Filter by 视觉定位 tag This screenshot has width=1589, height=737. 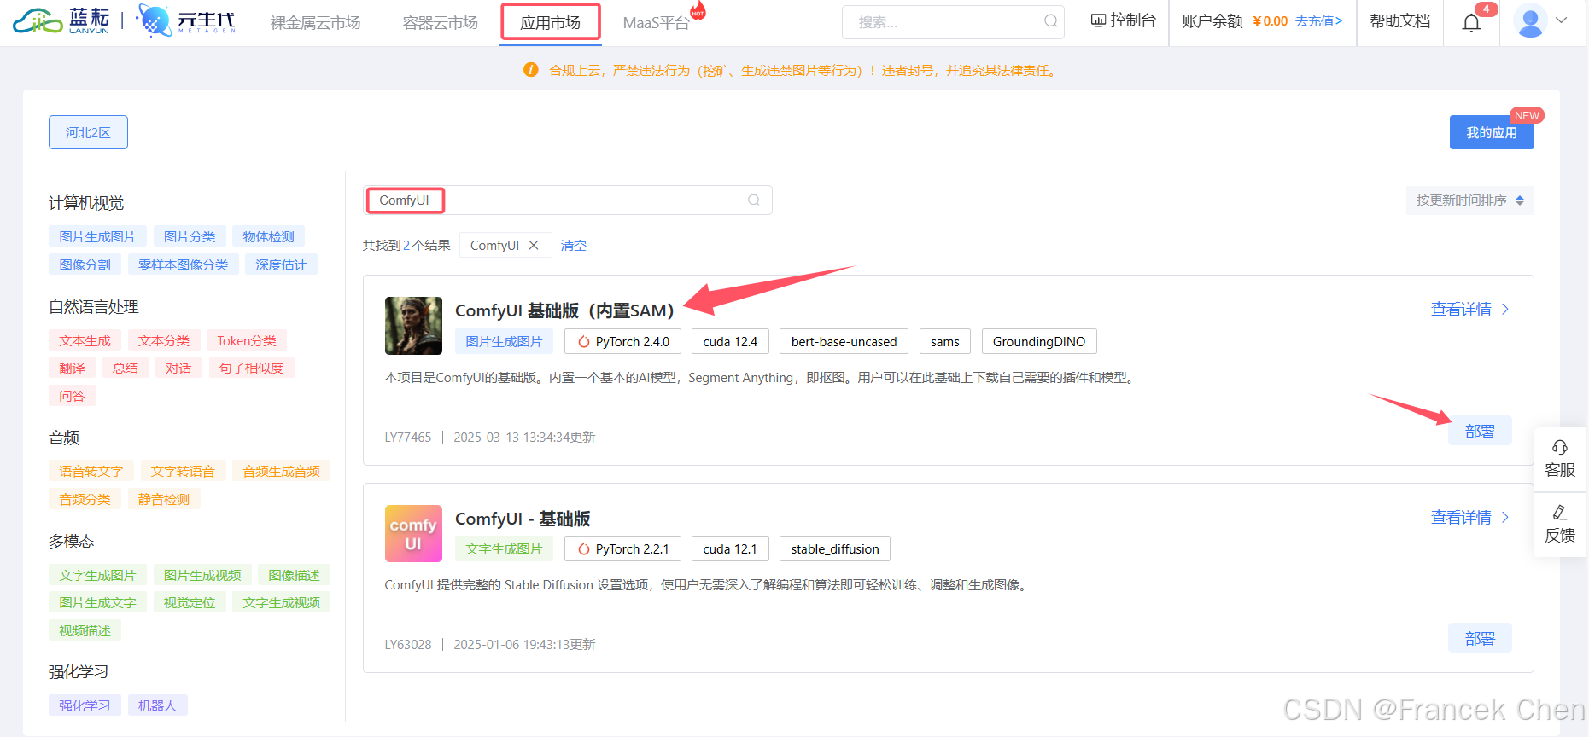[190, 602]
